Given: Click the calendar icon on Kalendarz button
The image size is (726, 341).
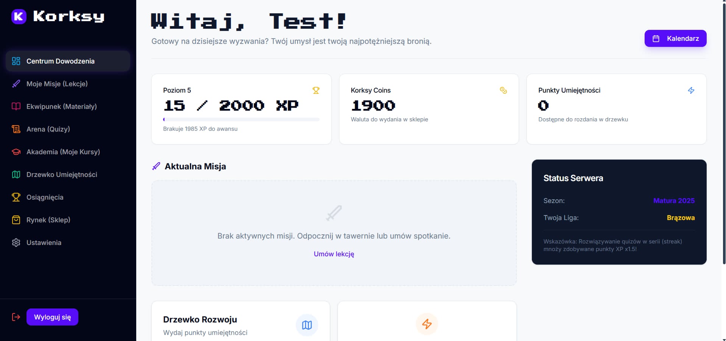Looking at the screenshot, I should [x=656, y=39].
